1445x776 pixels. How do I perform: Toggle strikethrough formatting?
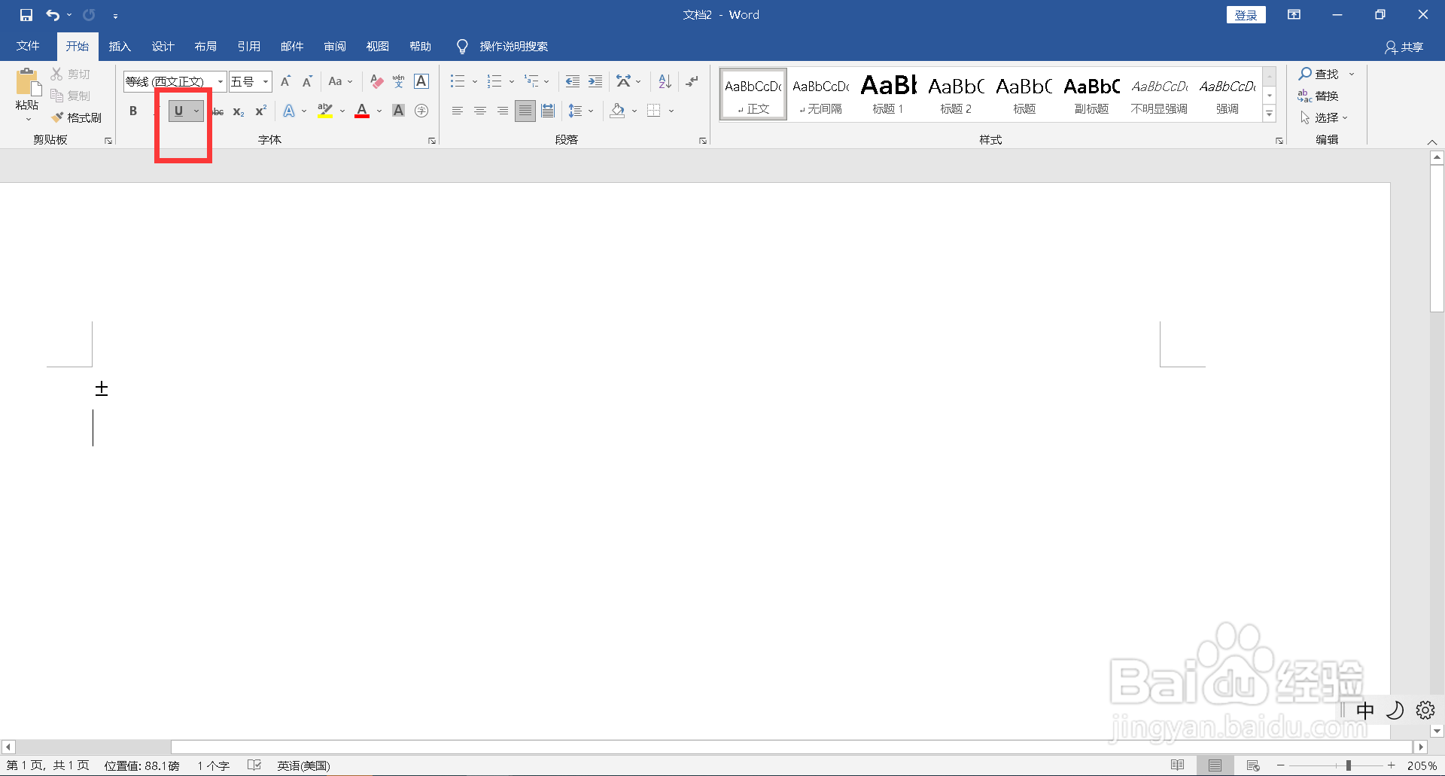[218, 111]
